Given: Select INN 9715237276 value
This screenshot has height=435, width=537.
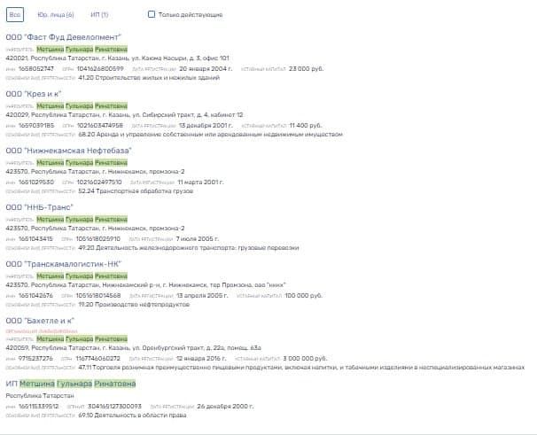Looking at the screenshot, I should [35, 359].
